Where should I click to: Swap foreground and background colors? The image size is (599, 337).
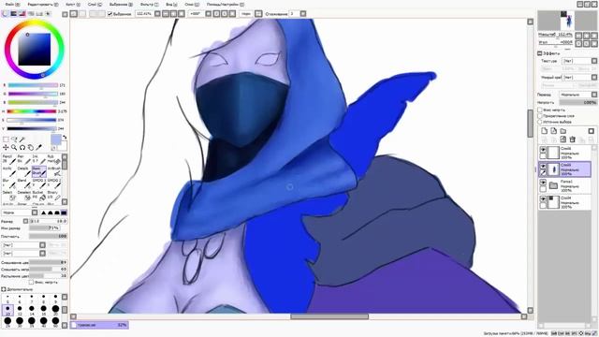tap(65, 137)
